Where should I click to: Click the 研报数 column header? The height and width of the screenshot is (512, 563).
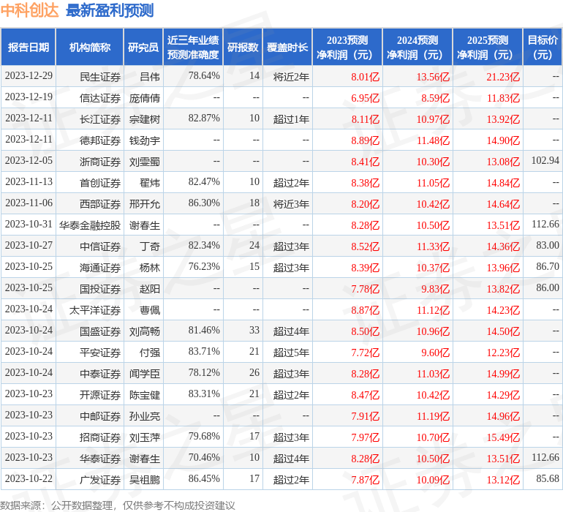tap(243, 47)
